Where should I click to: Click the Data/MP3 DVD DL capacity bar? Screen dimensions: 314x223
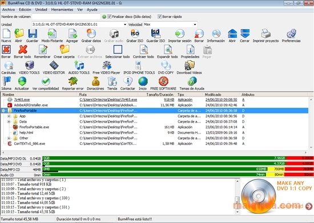click(x=178, y=159)
